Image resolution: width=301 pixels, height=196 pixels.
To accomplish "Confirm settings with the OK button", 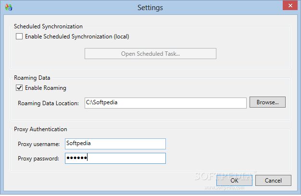I will click(x=234, y=180).
